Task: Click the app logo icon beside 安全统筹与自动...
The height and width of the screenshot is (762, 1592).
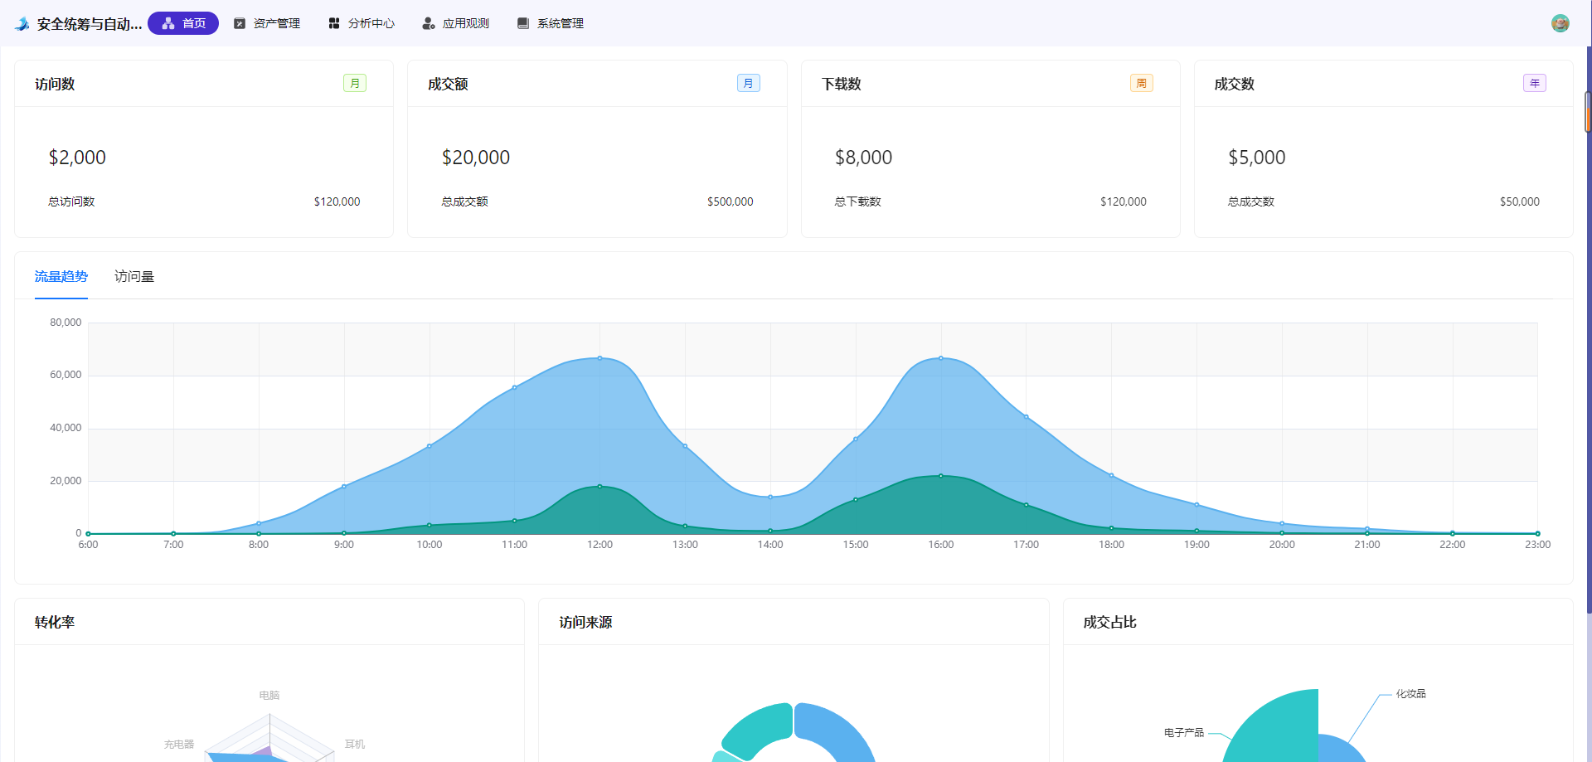Action: tap(22, 23)
